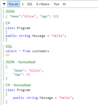The width and height of the screenshot is (98, 105).
Task: Click "class Program" under C# - formatted
Action: [18, 90]
